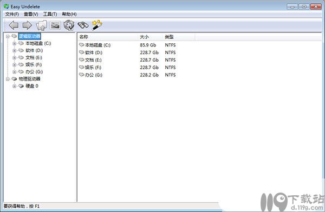
Task: Open the binoculars search icon
Action: [x=83, y=25]
